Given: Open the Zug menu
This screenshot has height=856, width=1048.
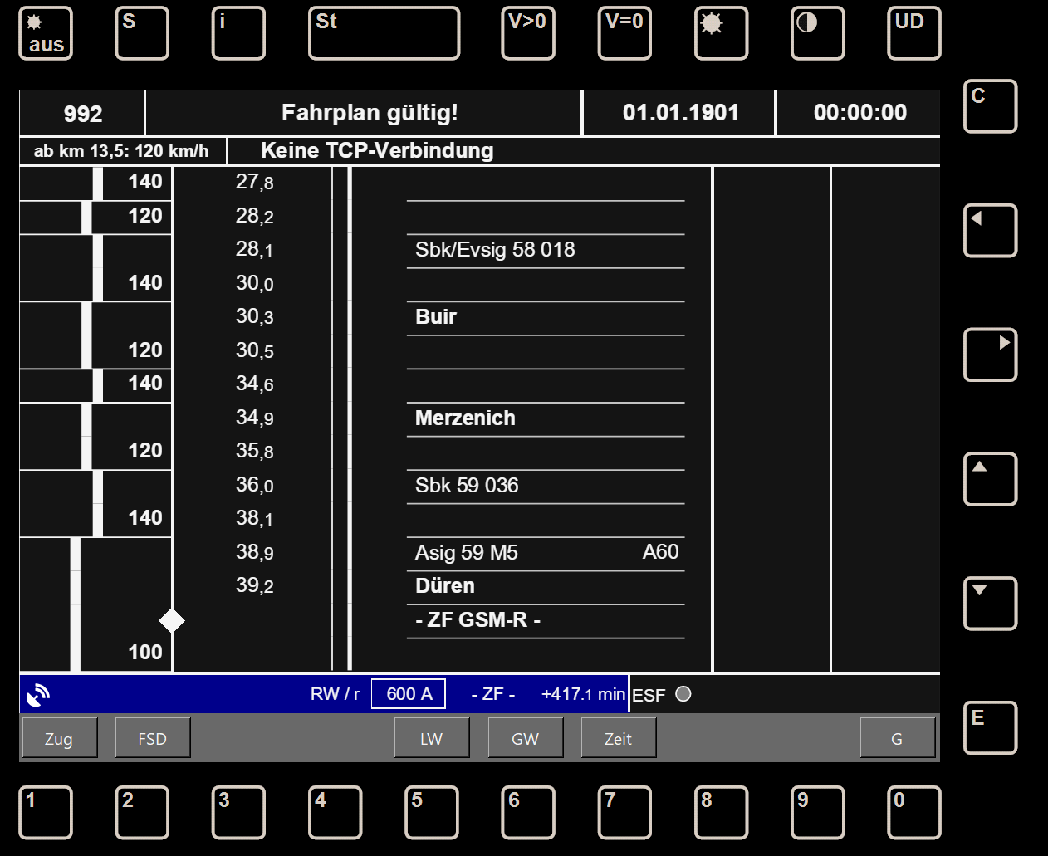Looking at the screenshot, I should click(x=59, y=738).
